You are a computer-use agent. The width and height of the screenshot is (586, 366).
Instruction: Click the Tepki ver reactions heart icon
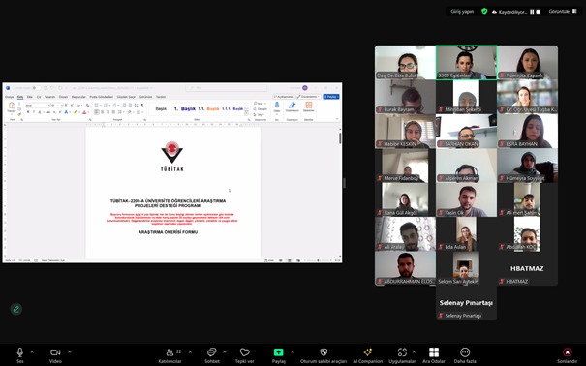click(x=244, y=355)
